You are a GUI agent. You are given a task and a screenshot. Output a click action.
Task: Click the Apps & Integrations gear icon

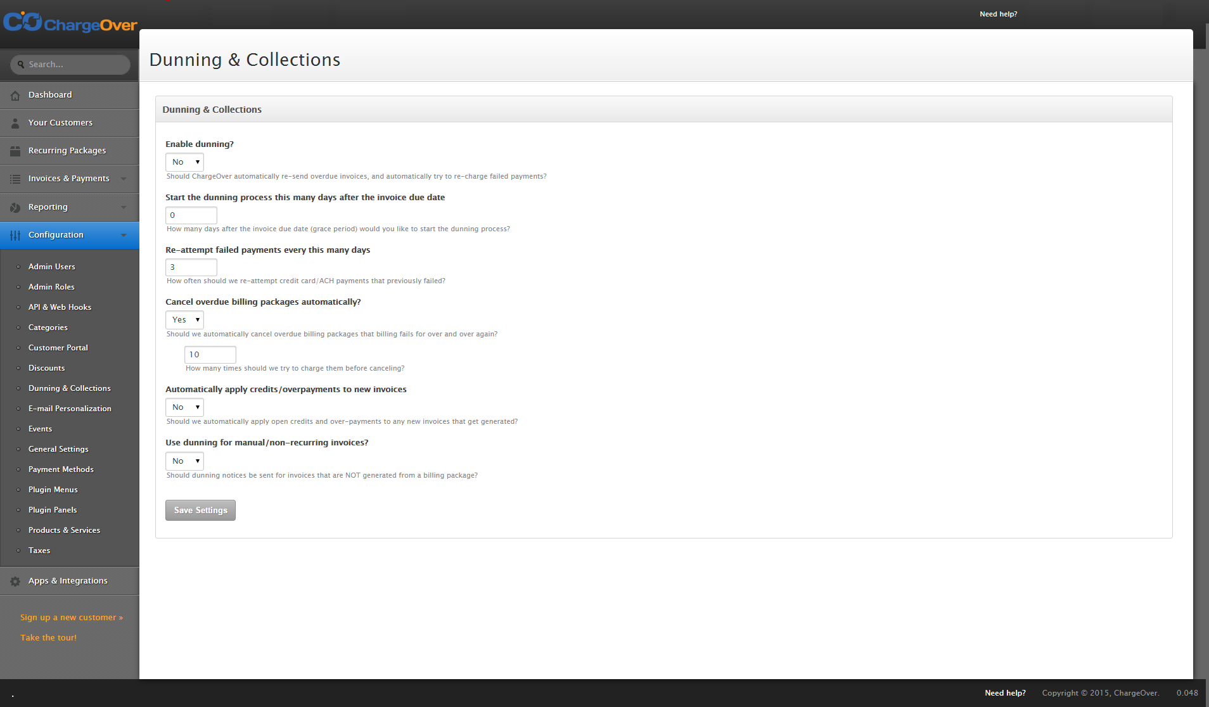15,582
